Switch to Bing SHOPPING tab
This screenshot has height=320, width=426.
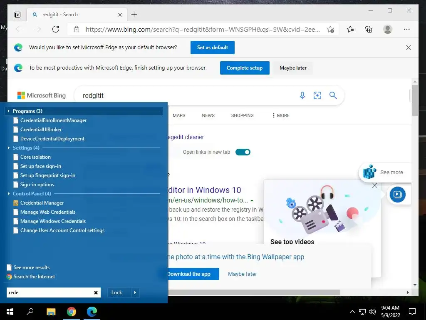(x=243, y=115)
